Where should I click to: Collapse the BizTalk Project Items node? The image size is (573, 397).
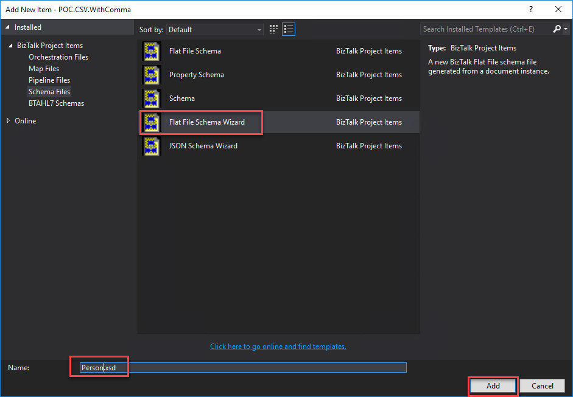tap(10, 46)
